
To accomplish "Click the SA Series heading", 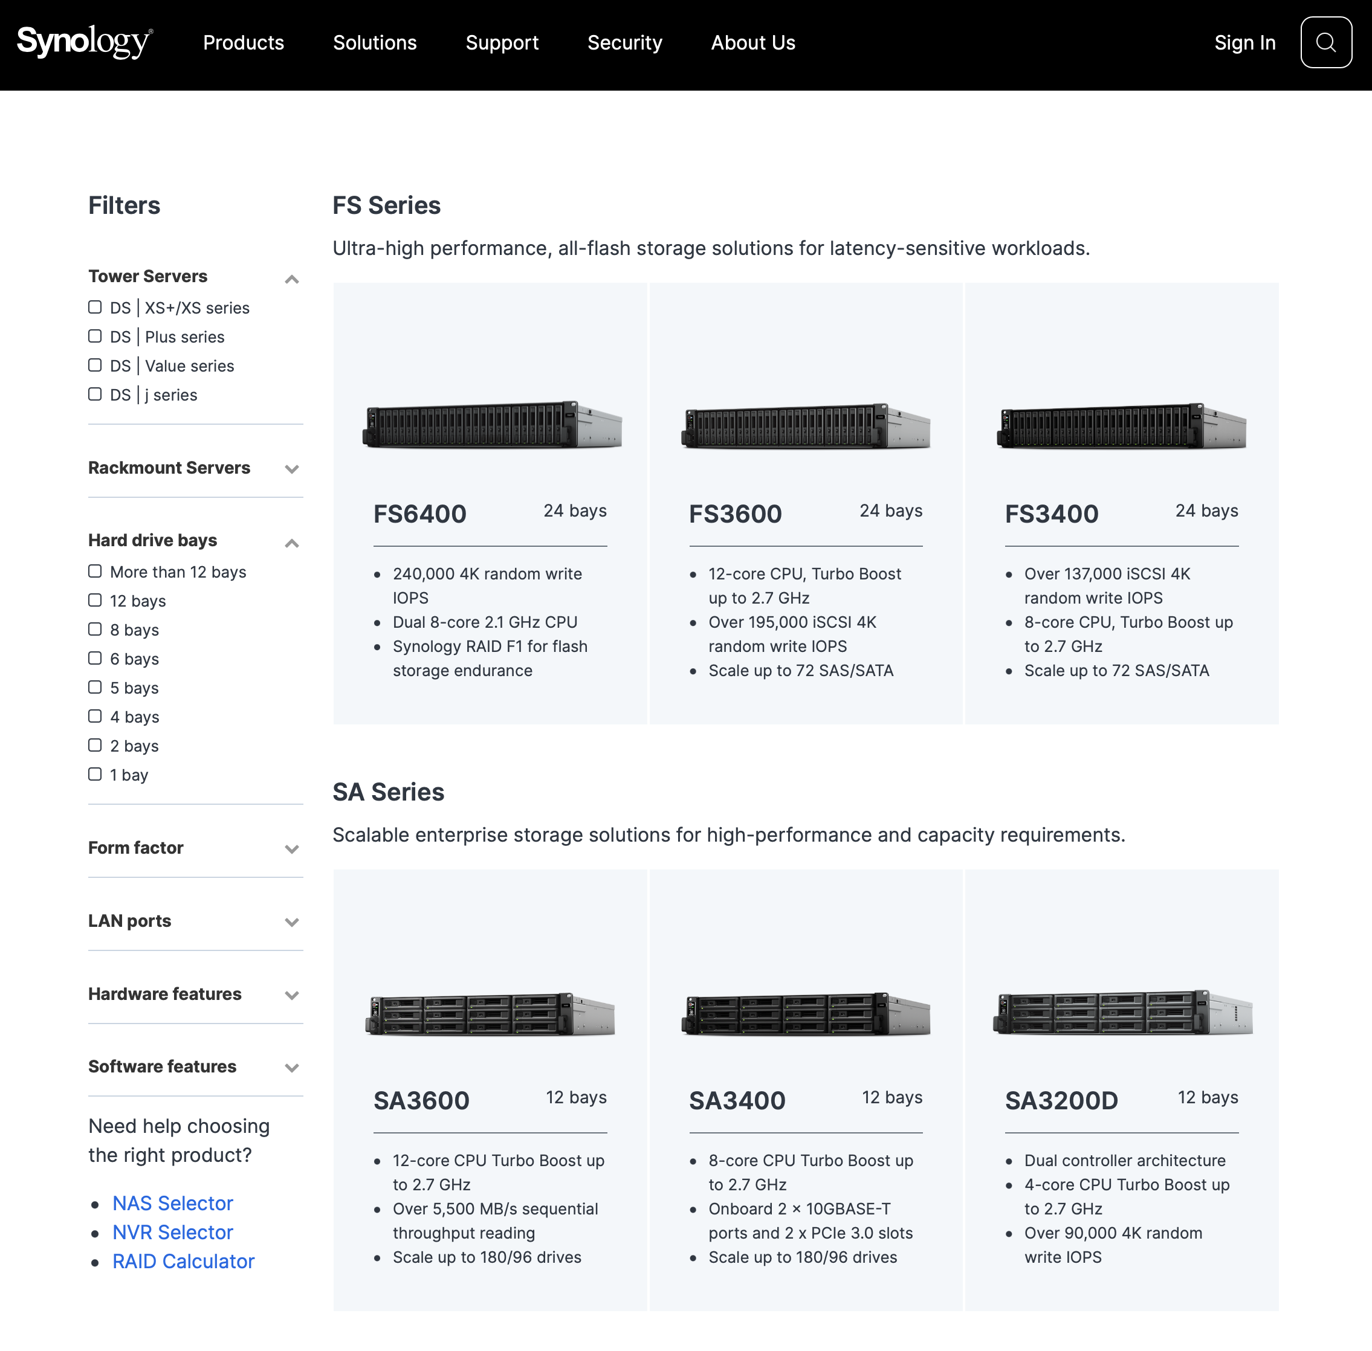I will [x=388, y=792].
